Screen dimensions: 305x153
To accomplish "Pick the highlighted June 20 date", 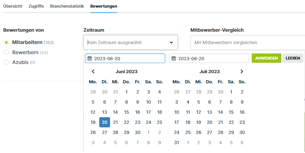I will [x=104, y=122].
